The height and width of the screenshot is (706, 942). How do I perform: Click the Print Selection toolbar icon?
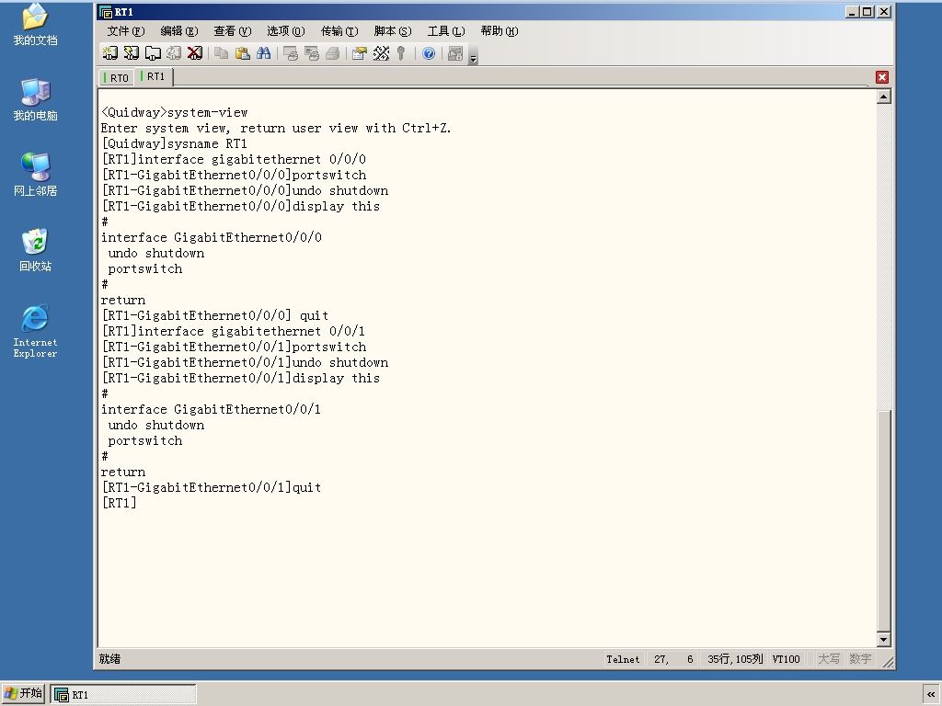coord(312,53)
